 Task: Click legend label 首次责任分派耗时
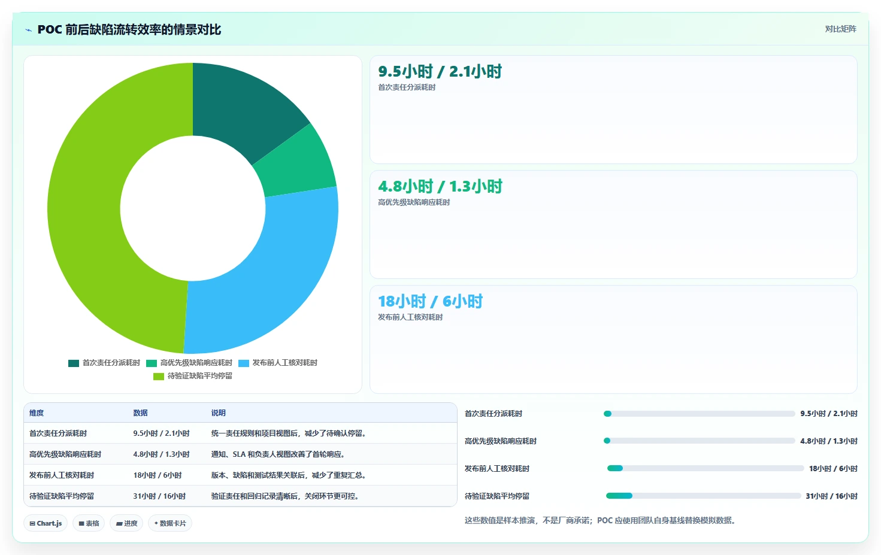111,363
